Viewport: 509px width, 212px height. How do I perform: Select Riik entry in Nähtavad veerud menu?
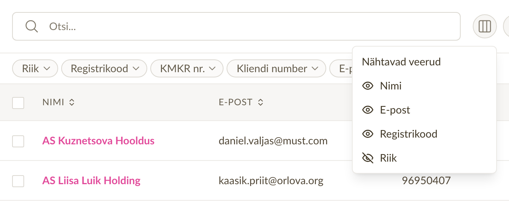[x=424, y=158]
